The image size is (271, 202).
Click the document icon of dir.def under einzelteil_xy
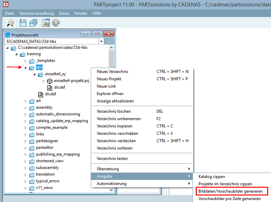pyautogui.click(x=50, y=88)
